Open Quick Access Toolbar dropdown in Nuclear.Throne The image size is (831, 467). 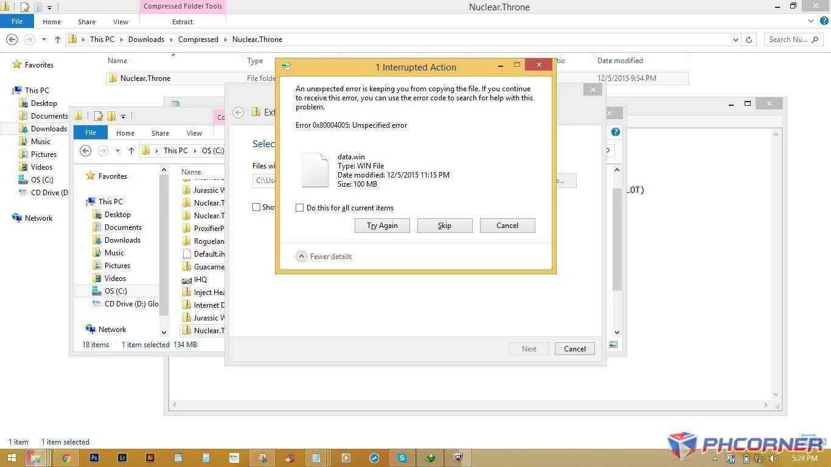[49, 7]
